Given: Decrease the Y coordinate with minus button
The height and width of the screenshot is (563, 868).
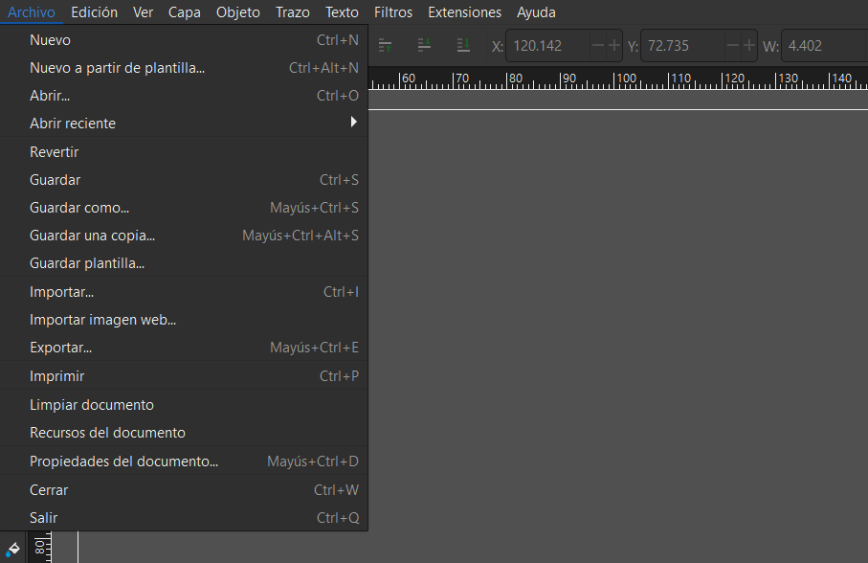Looking at the screenshot, I should point(733,45).
